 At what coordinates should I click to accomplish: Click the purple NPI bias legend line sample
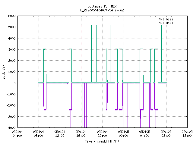point(180,19)
